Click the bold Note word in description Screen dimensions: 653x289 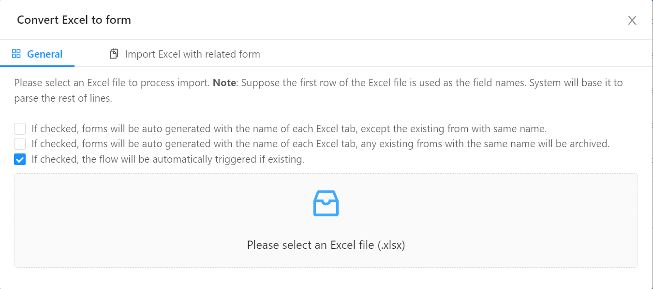click(224, 83)
